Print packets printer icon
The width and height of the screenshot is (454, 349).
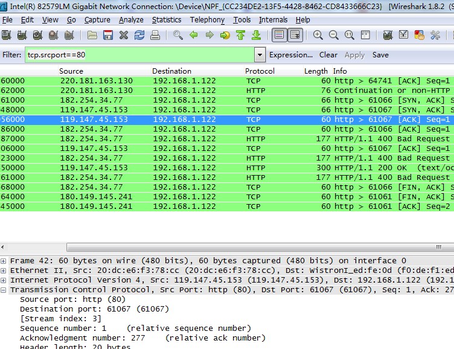coord(155,36)
